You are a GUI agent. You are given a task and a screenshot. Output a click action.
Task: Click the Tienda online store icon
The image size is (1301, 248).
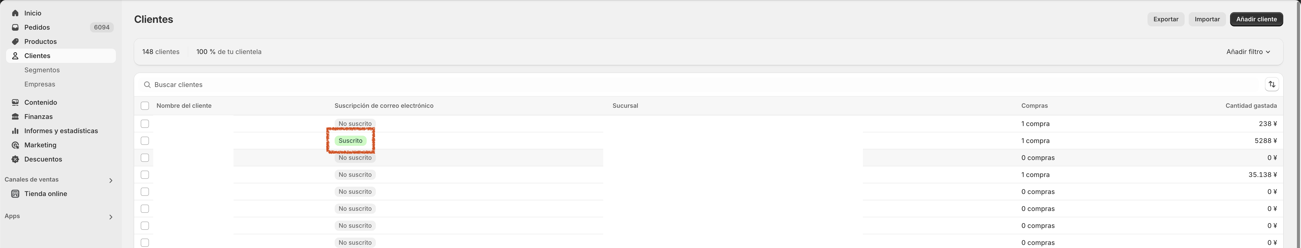click(15, 193)
